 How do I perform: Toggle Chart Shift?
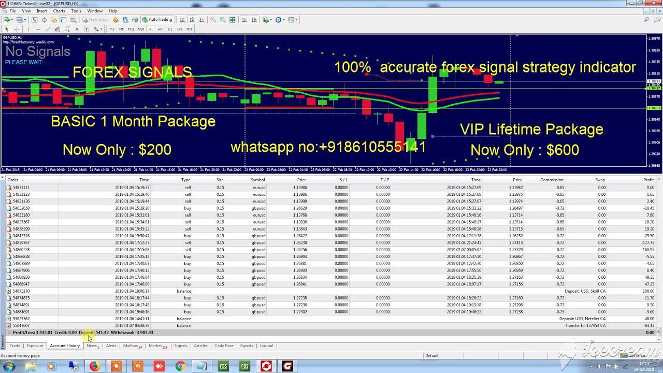254,20
